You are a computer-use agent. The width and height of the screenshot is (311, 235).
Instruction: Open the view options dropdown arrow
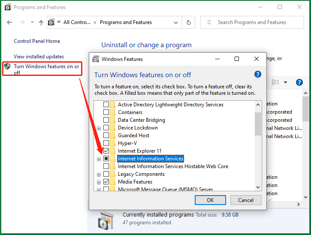point(285,82)
